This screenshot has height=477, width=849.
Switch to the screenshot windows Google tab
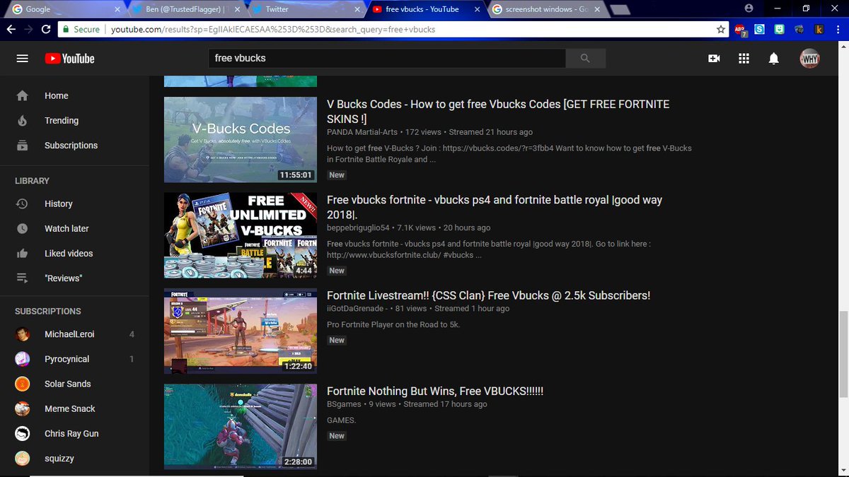tap(545, 9)
